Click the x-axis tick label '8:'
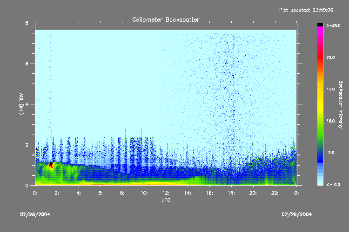The width and height of the screenshot is (349, 232). tap(122, 193)
